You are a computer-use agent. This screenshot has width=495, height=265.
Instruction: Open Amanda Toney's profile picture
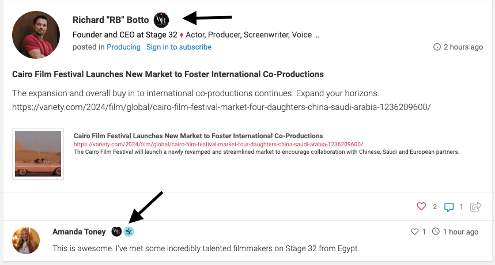26,240
